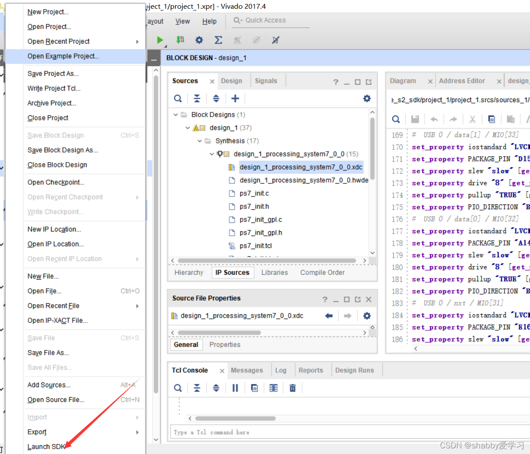This screenshot has width=530, height=454.
Task: Switch to the Design tab
Action: pos(232,81)
